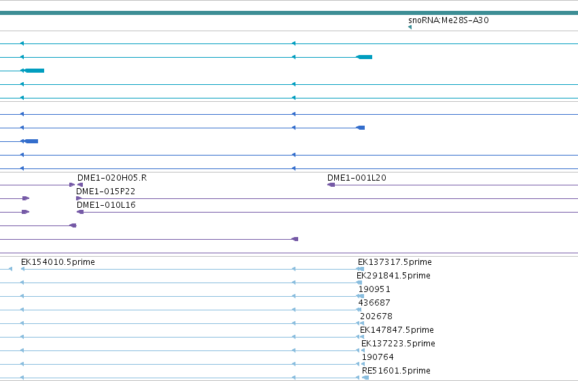The width and height of the screenshot is (578, 381).
Task: Select the 202678 EST label
Action: [x=376, y=316]
